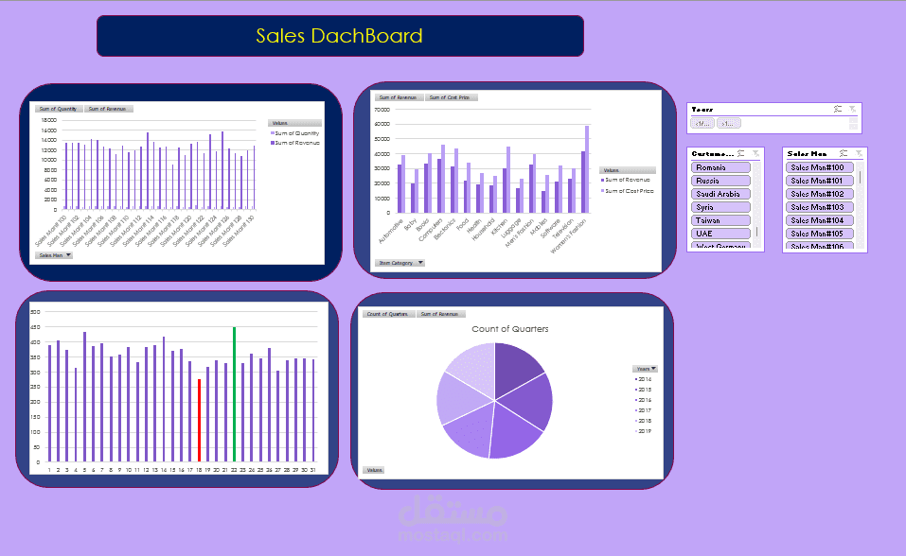Image resolution: width=906 pixels, height=556 pixels.
Task: Click the Sum of Cost Price field button
Action: pos(449,96)
